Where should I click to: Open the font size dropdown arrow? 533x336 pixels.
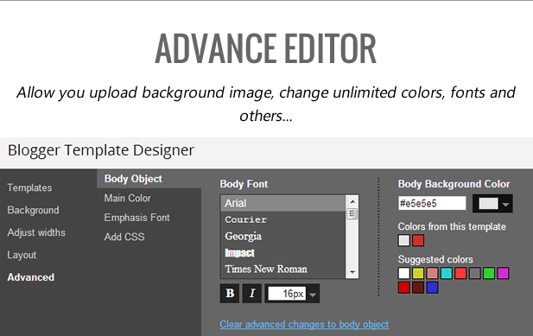coord(313,294)
